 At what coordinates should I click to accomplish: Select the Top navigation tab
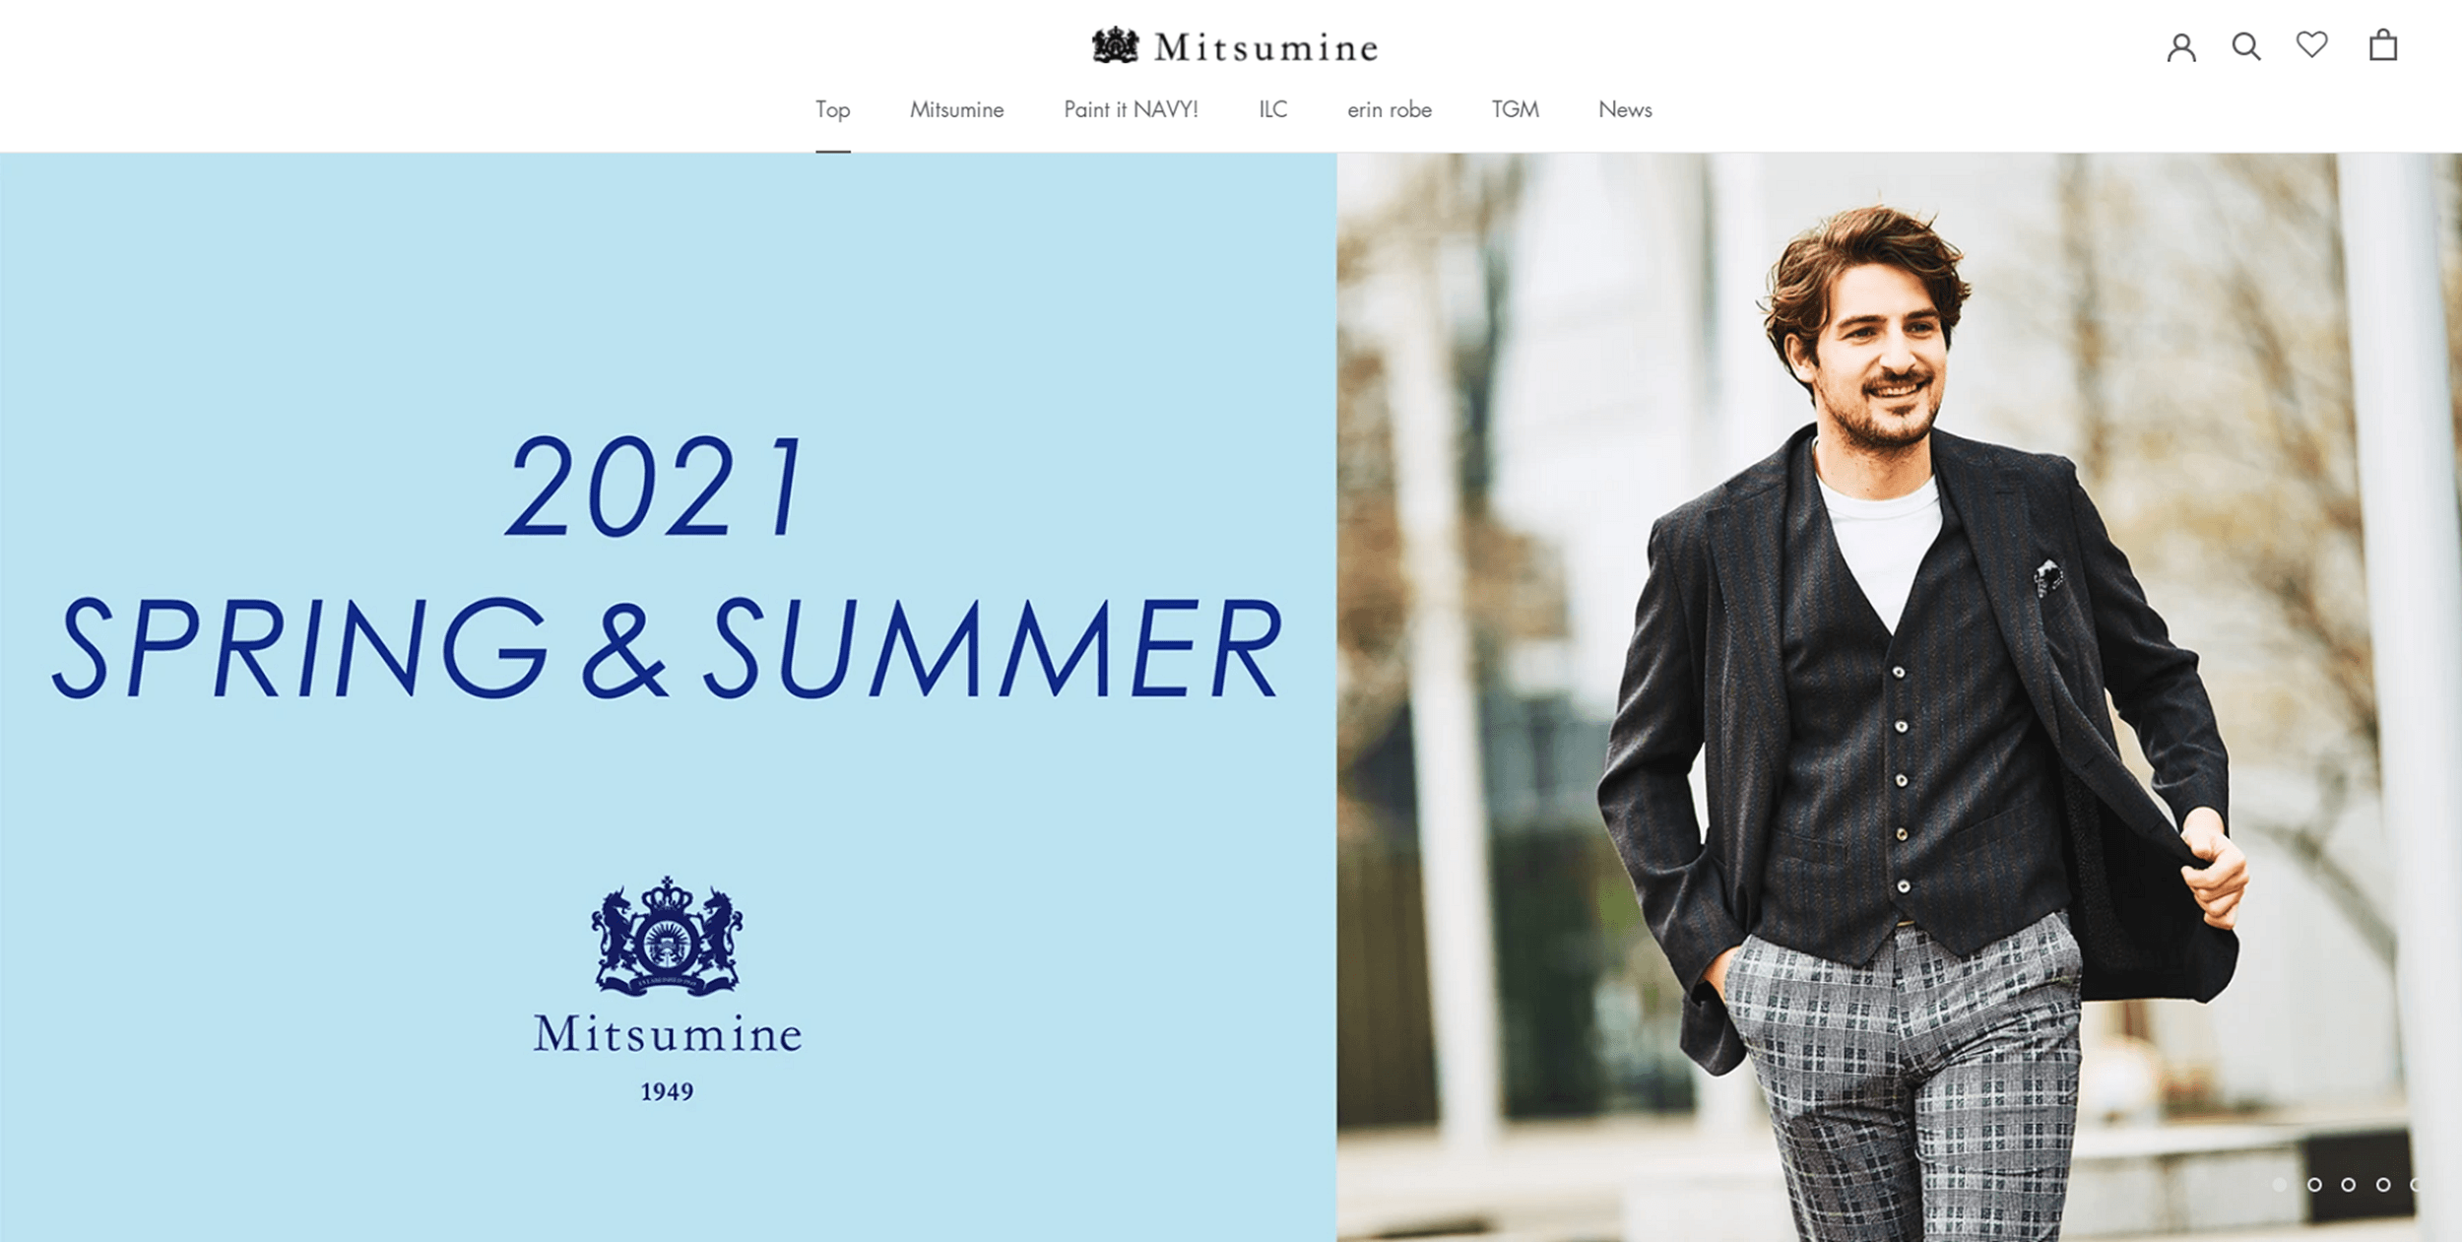coord(833,110)
